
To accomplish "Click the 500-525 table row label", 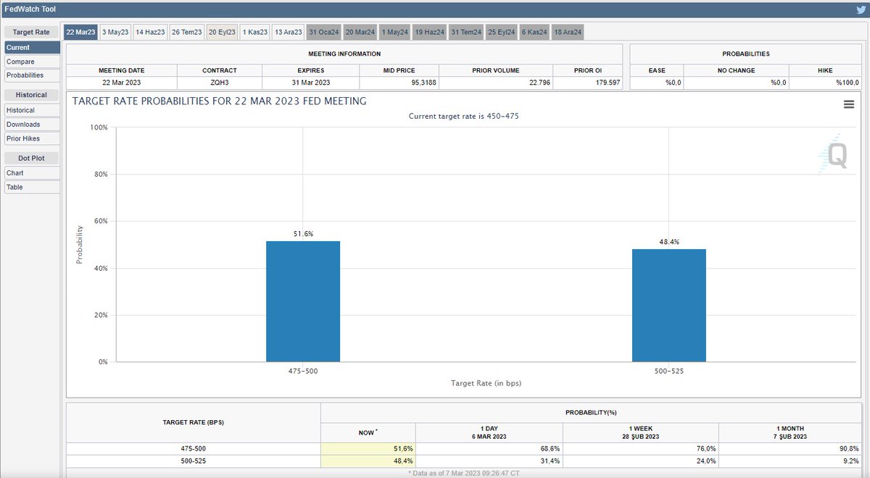I will click(194, 461).
